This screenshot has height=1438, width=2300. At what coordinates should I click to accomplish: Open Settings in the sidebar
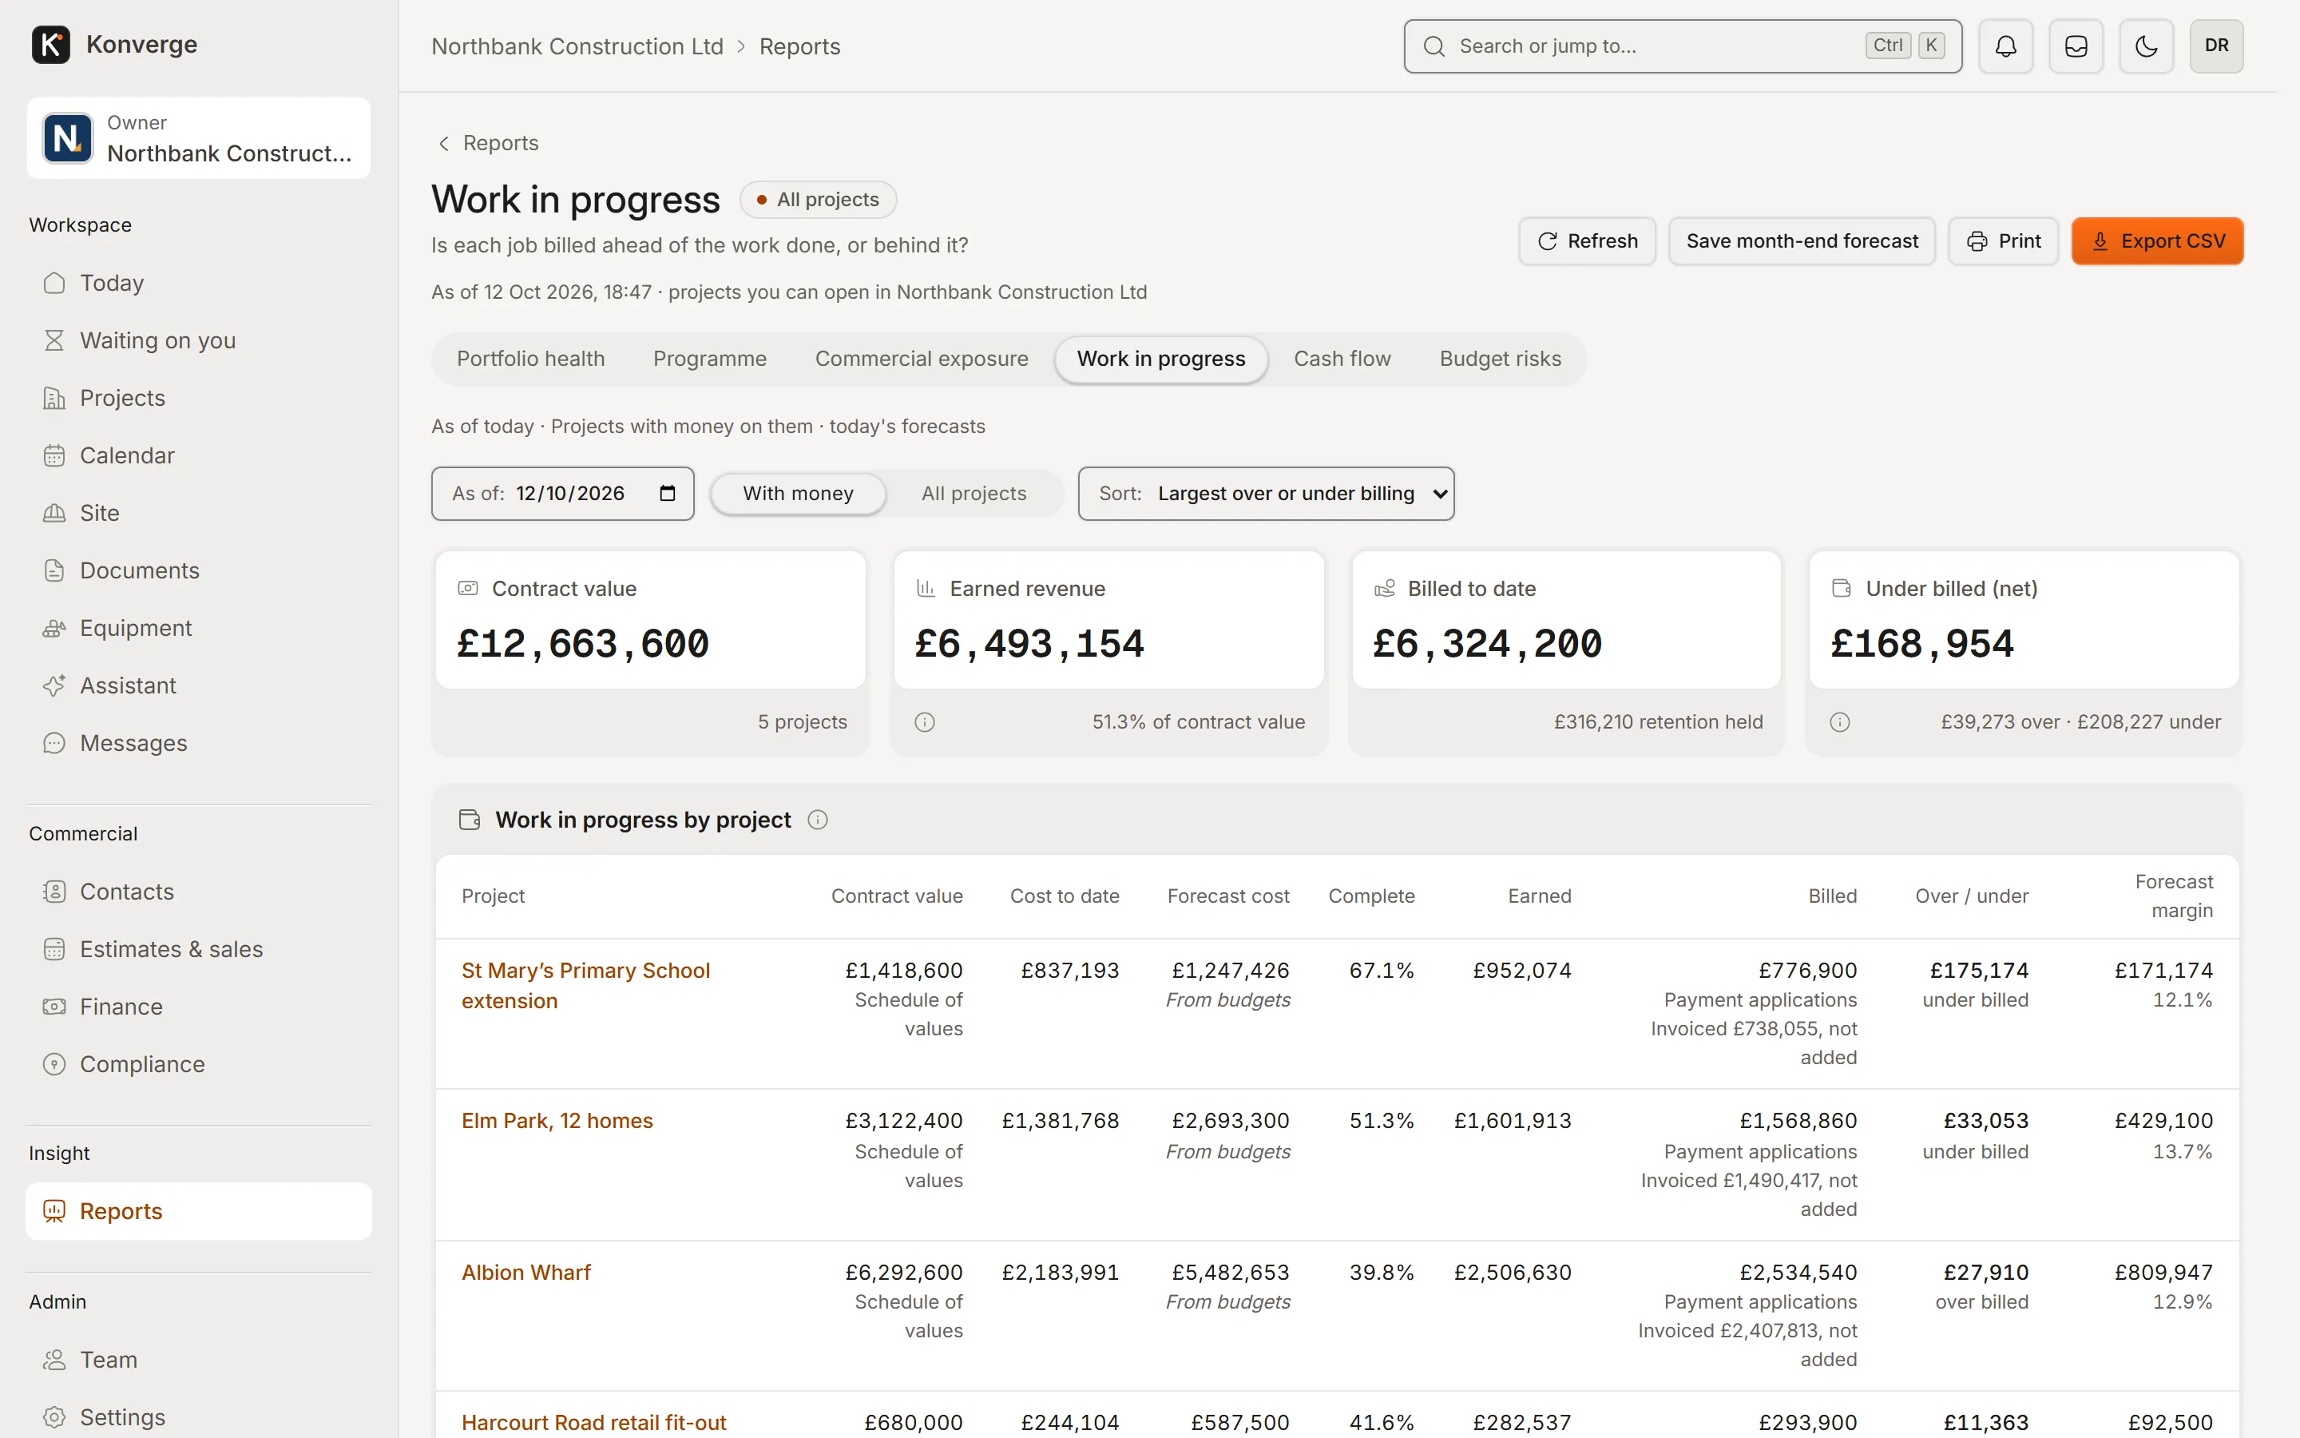(x=199, y=1417)
